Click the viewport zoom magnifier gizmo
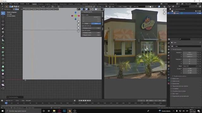Image resolution: width=202 pixels, height=113 pixels. point(79,22)
